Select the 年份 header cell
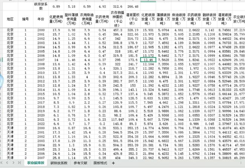This screenshot has width=245, height=168. tap(41, 19)
